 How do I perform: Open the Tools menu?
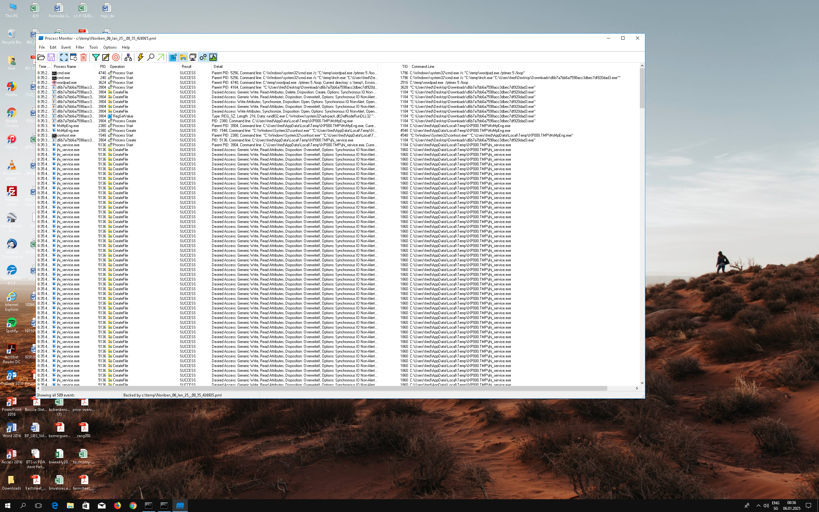coord(93,47)
